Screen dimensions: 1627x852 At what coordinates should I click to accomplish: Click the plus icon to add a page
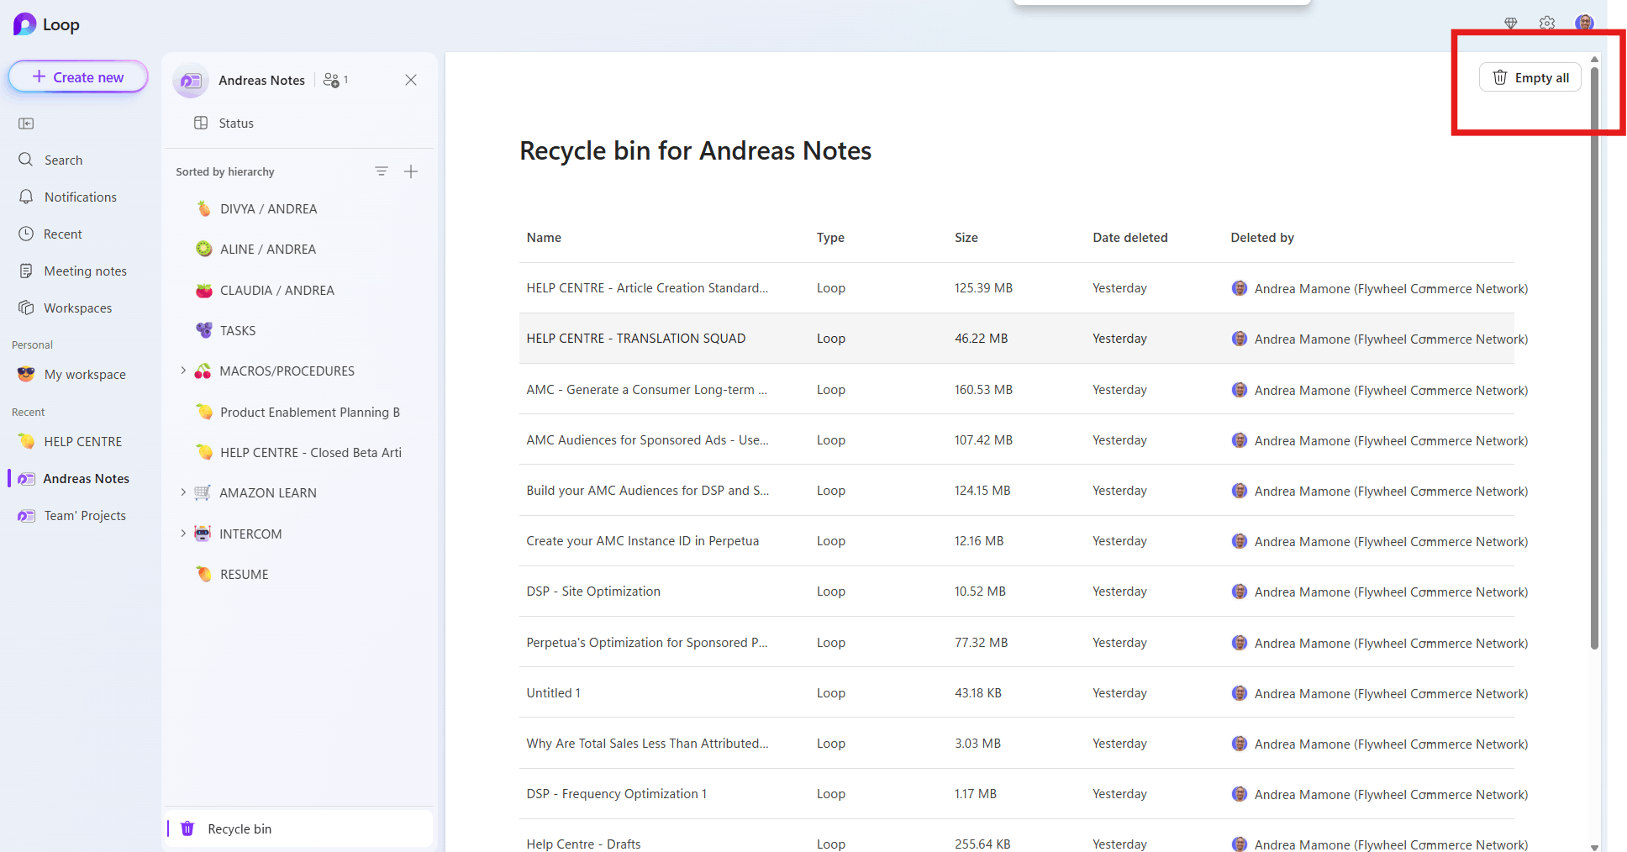point(411,171)
